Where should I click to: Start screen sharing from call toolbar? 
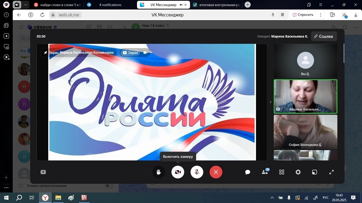pos(43,172)
